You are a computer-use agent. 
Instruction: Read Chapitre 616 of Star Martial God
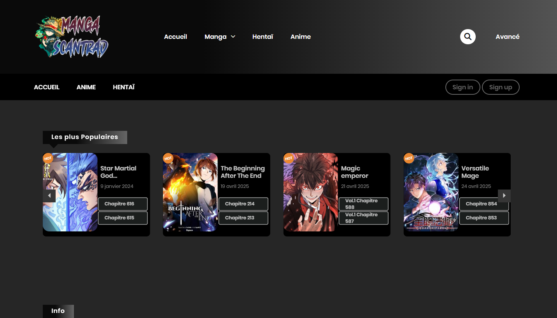[123, 204]
